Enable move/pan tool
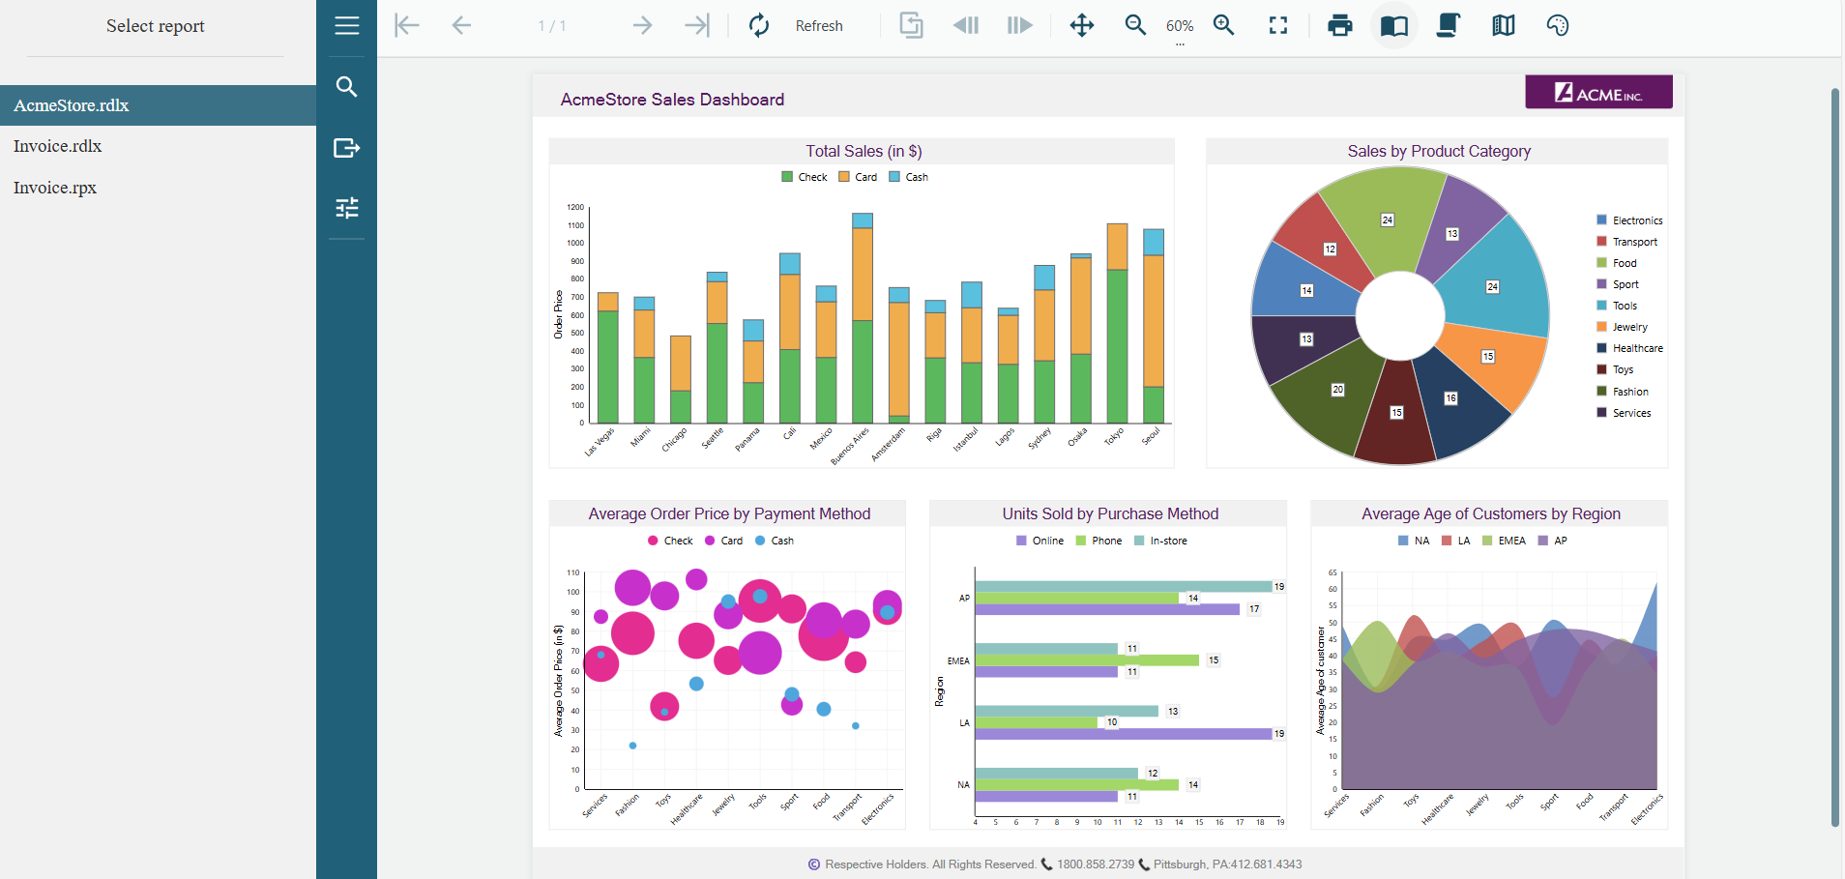 tap(1082, 26)
